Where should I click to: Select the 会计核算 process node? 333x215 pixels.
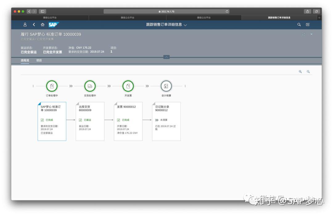[x=166, y=86]
